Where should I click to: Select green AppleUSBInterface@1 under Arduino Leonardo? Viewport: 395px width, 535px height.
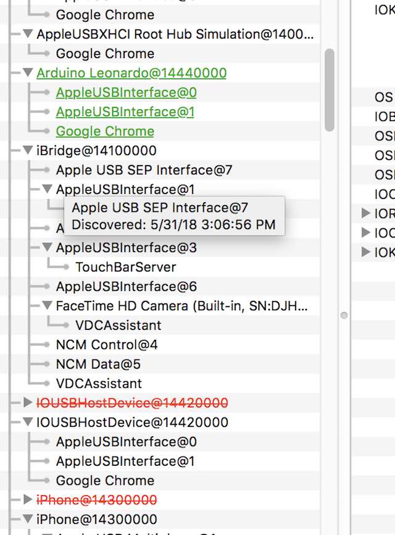pyautogui.click(x=125, y=112)
